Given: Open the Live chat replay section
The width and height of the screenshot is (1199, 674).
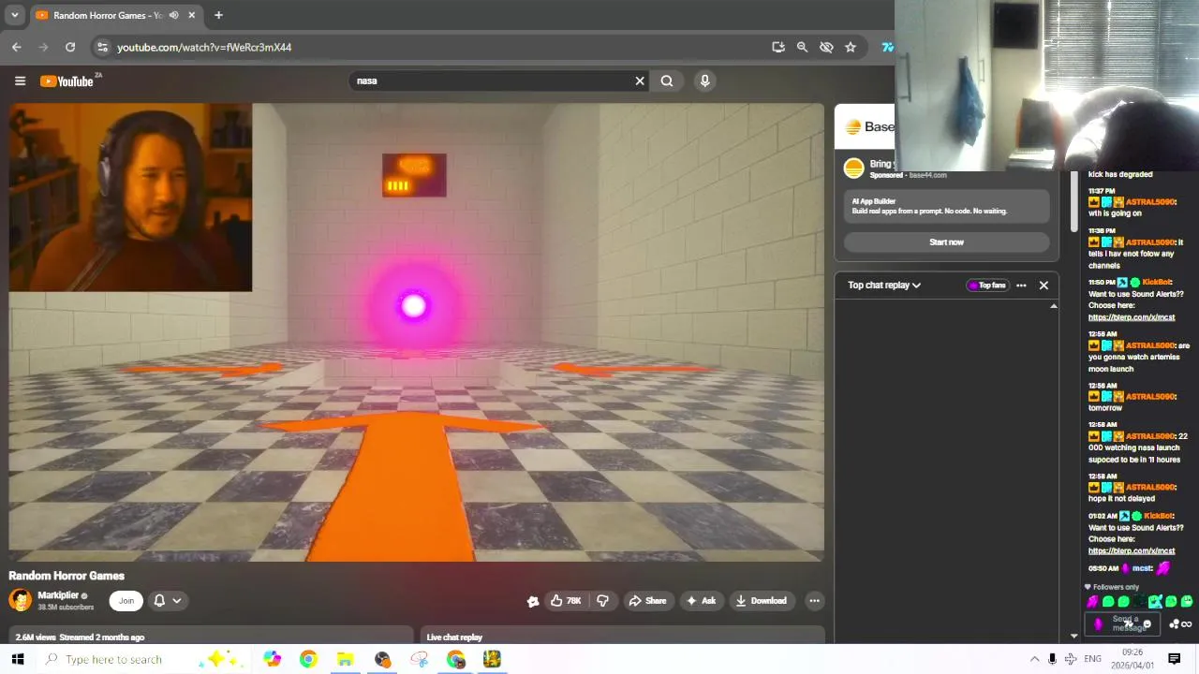Looking at the screenshot, I should tap(454, 637).
